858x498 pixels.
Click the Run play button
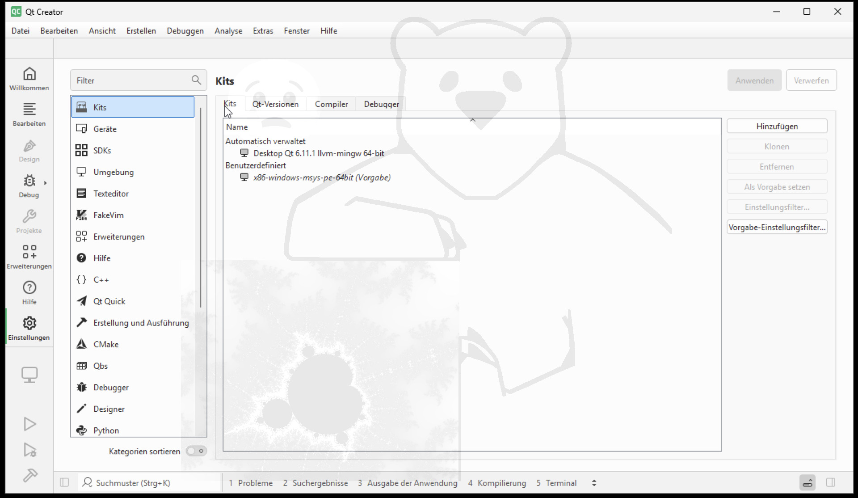click(x=29, y=424)
